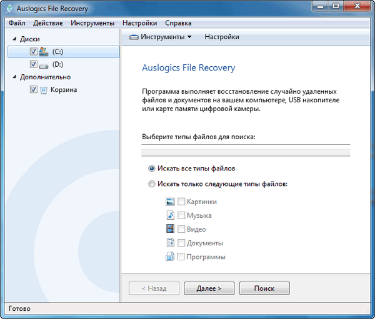375x319 pixels.
Task: Click the Поиск button
Action: pyautogui.click(x=264, y=288)
